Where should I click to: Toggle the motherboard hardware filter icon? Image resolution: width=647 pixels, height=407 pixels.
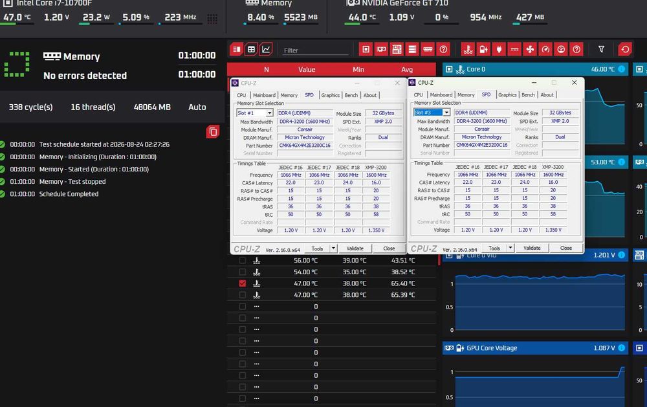[397, 50]
